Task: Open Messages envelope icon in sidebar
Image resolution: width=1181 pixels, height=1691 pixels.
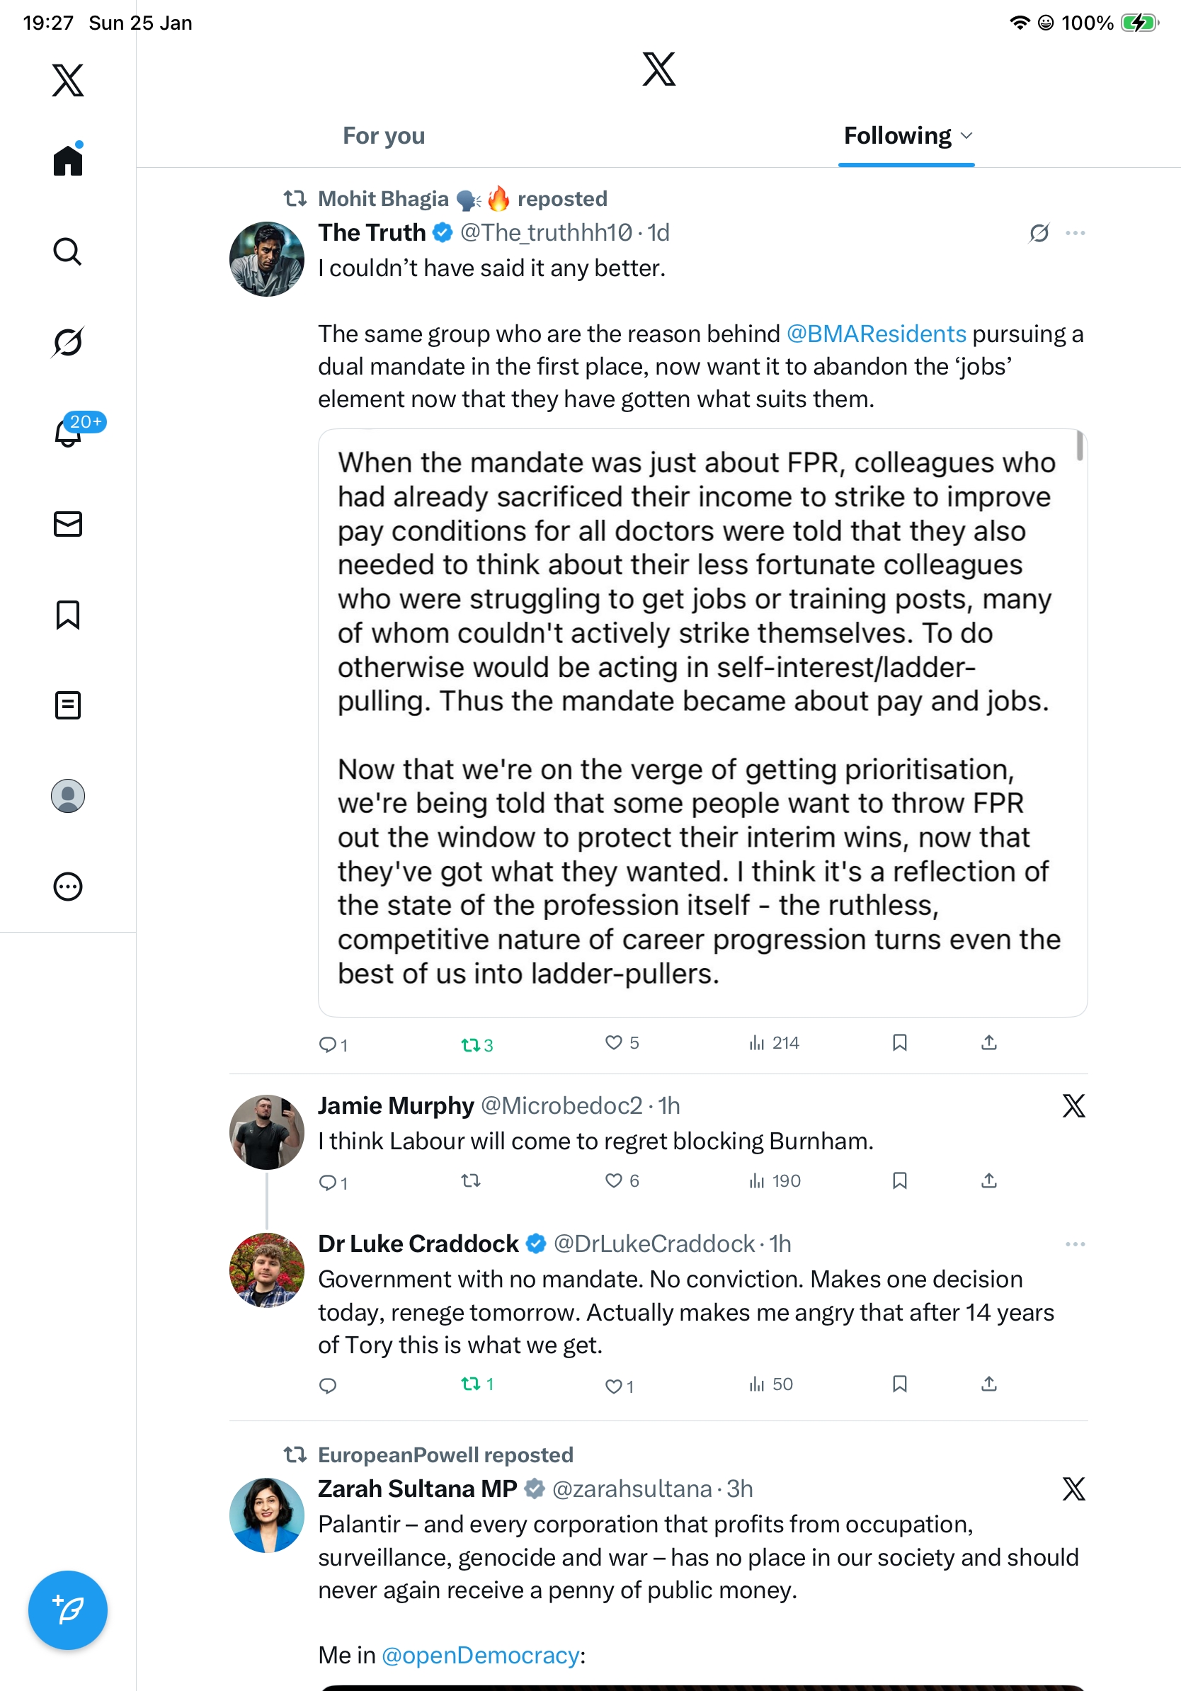Action: point(68,523)
